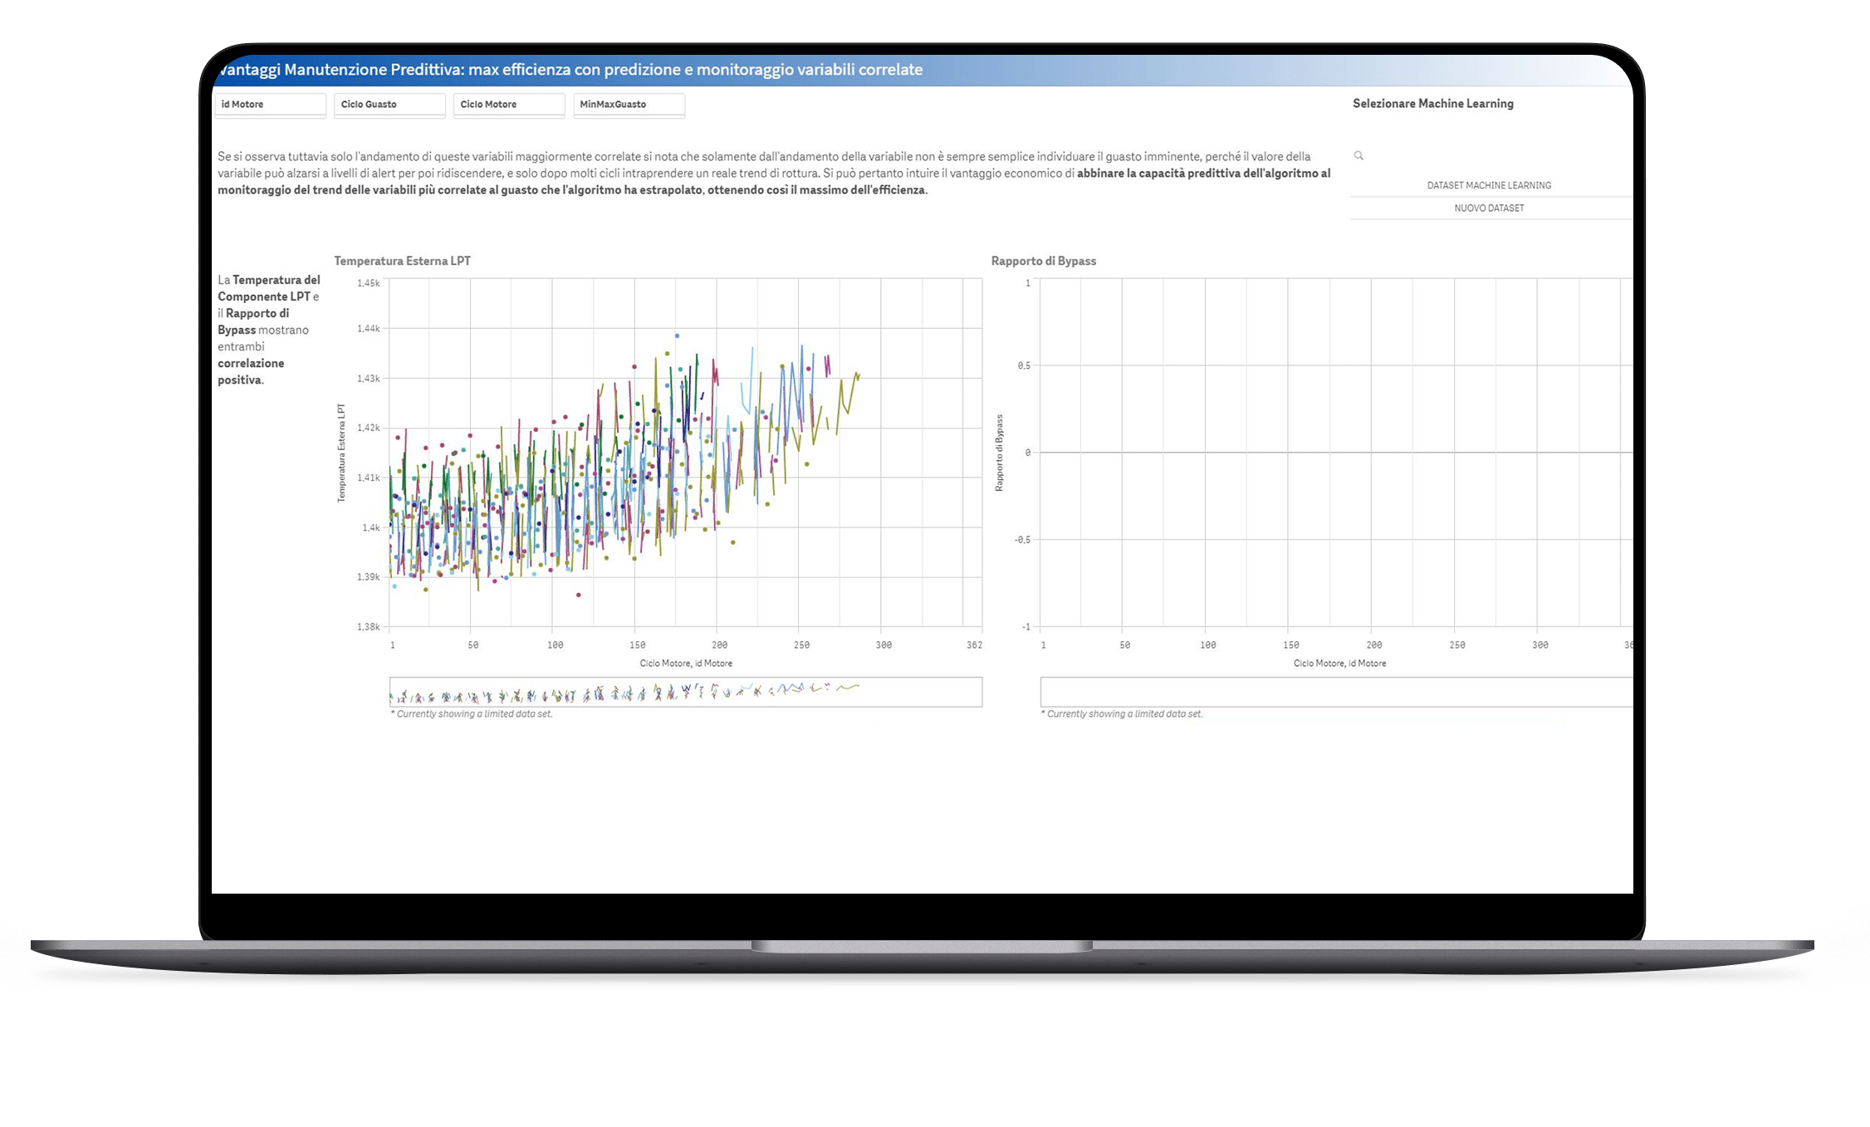This screenshot has height=1127, width=1870.
Task: Open the Ciclo Guasto filter pane
Action: click(x=389, y=105)
